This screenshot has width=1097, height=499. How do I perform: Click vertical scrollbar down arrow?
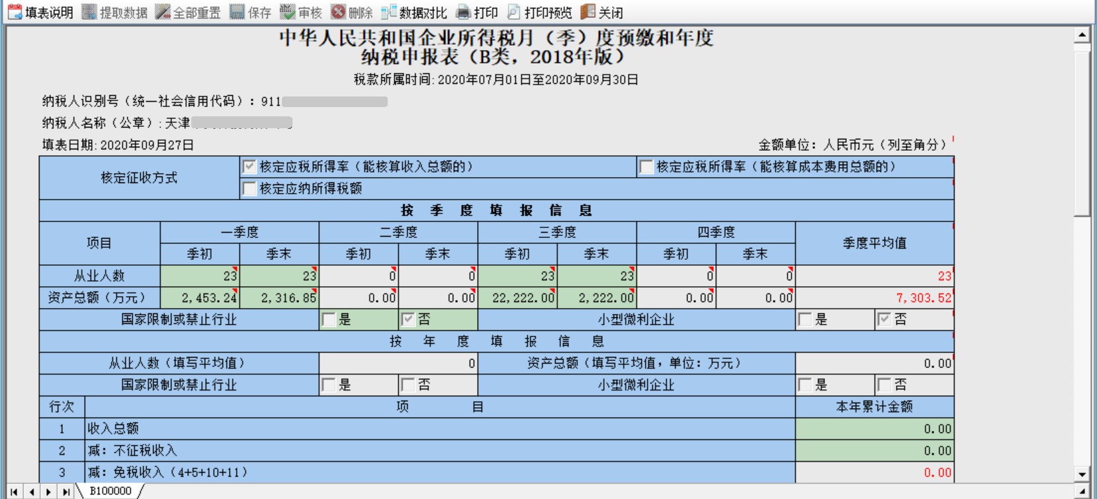tap(1082, 474)
